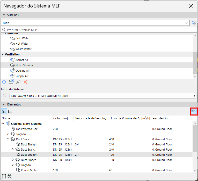Click the Cota [mm] column header

point(60,118)
